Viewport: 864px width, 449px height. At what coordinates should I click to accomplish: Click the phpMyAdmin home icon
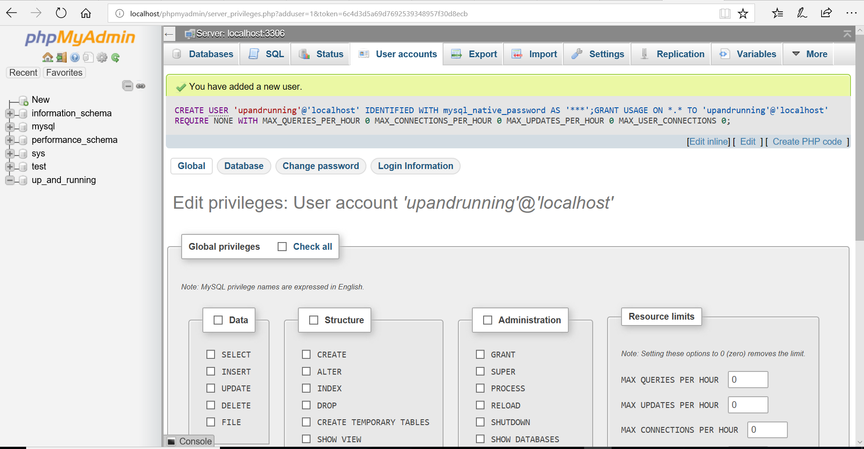48,57
